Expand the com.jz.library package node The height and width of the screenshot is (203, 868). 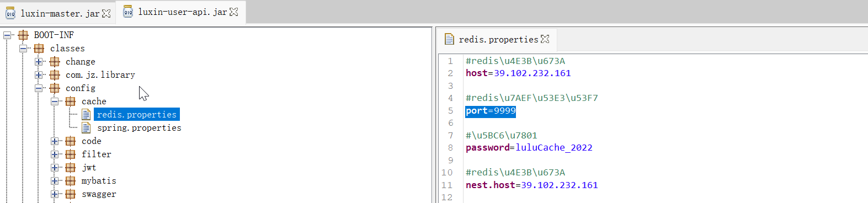tap(39, 75)
